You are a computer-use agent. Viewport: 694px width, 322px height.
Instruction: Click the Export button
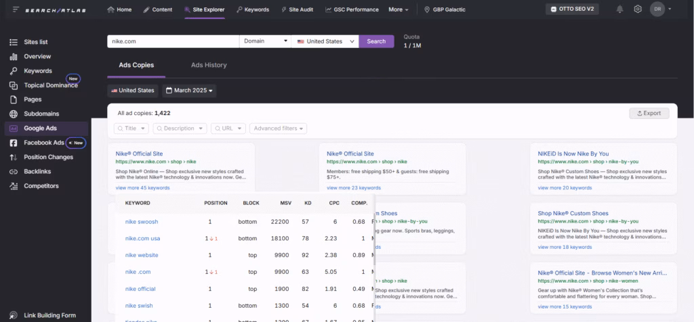pyautogui.click(x=649, y=113)
